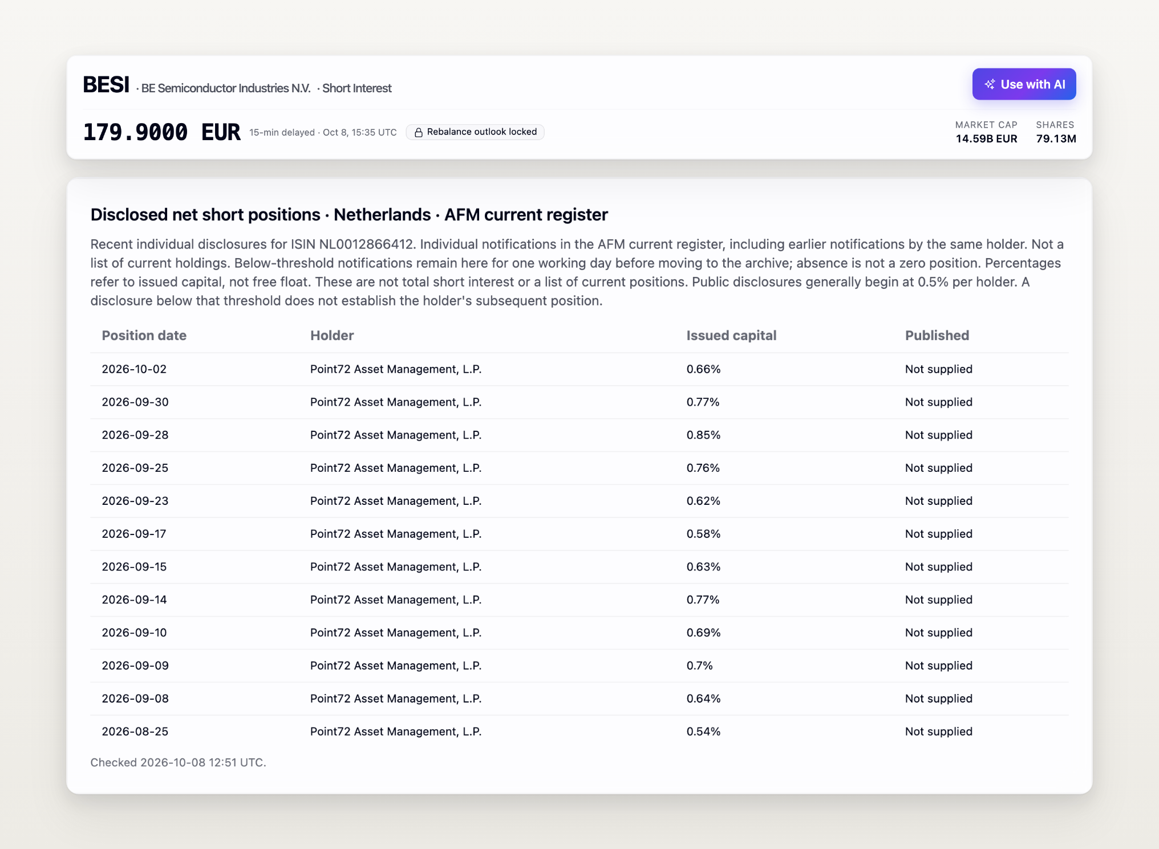The width and height of the screenshot is (1159, 849).
Task: Click the 0.63% issued capital value
Action: [703, 567]
